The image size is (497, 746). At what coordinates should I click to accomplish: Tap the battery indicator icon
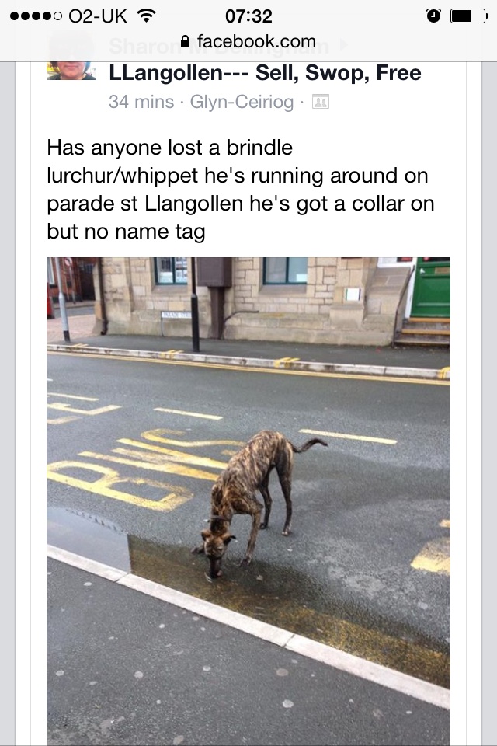pos(469,16)
